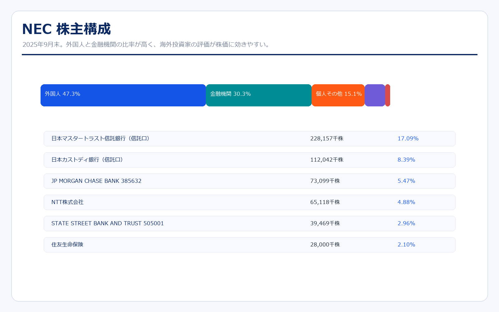Click the 65,118千株 share count

pos(325,202)
